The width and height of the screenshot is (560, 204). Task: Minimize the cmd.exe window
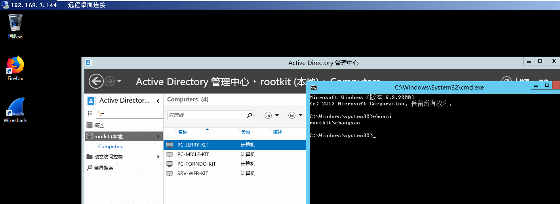tap(537, 86)
